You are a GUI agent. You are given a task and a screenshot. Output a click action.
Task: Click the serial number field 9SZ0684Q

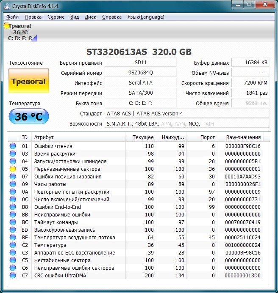coord(141,72)
